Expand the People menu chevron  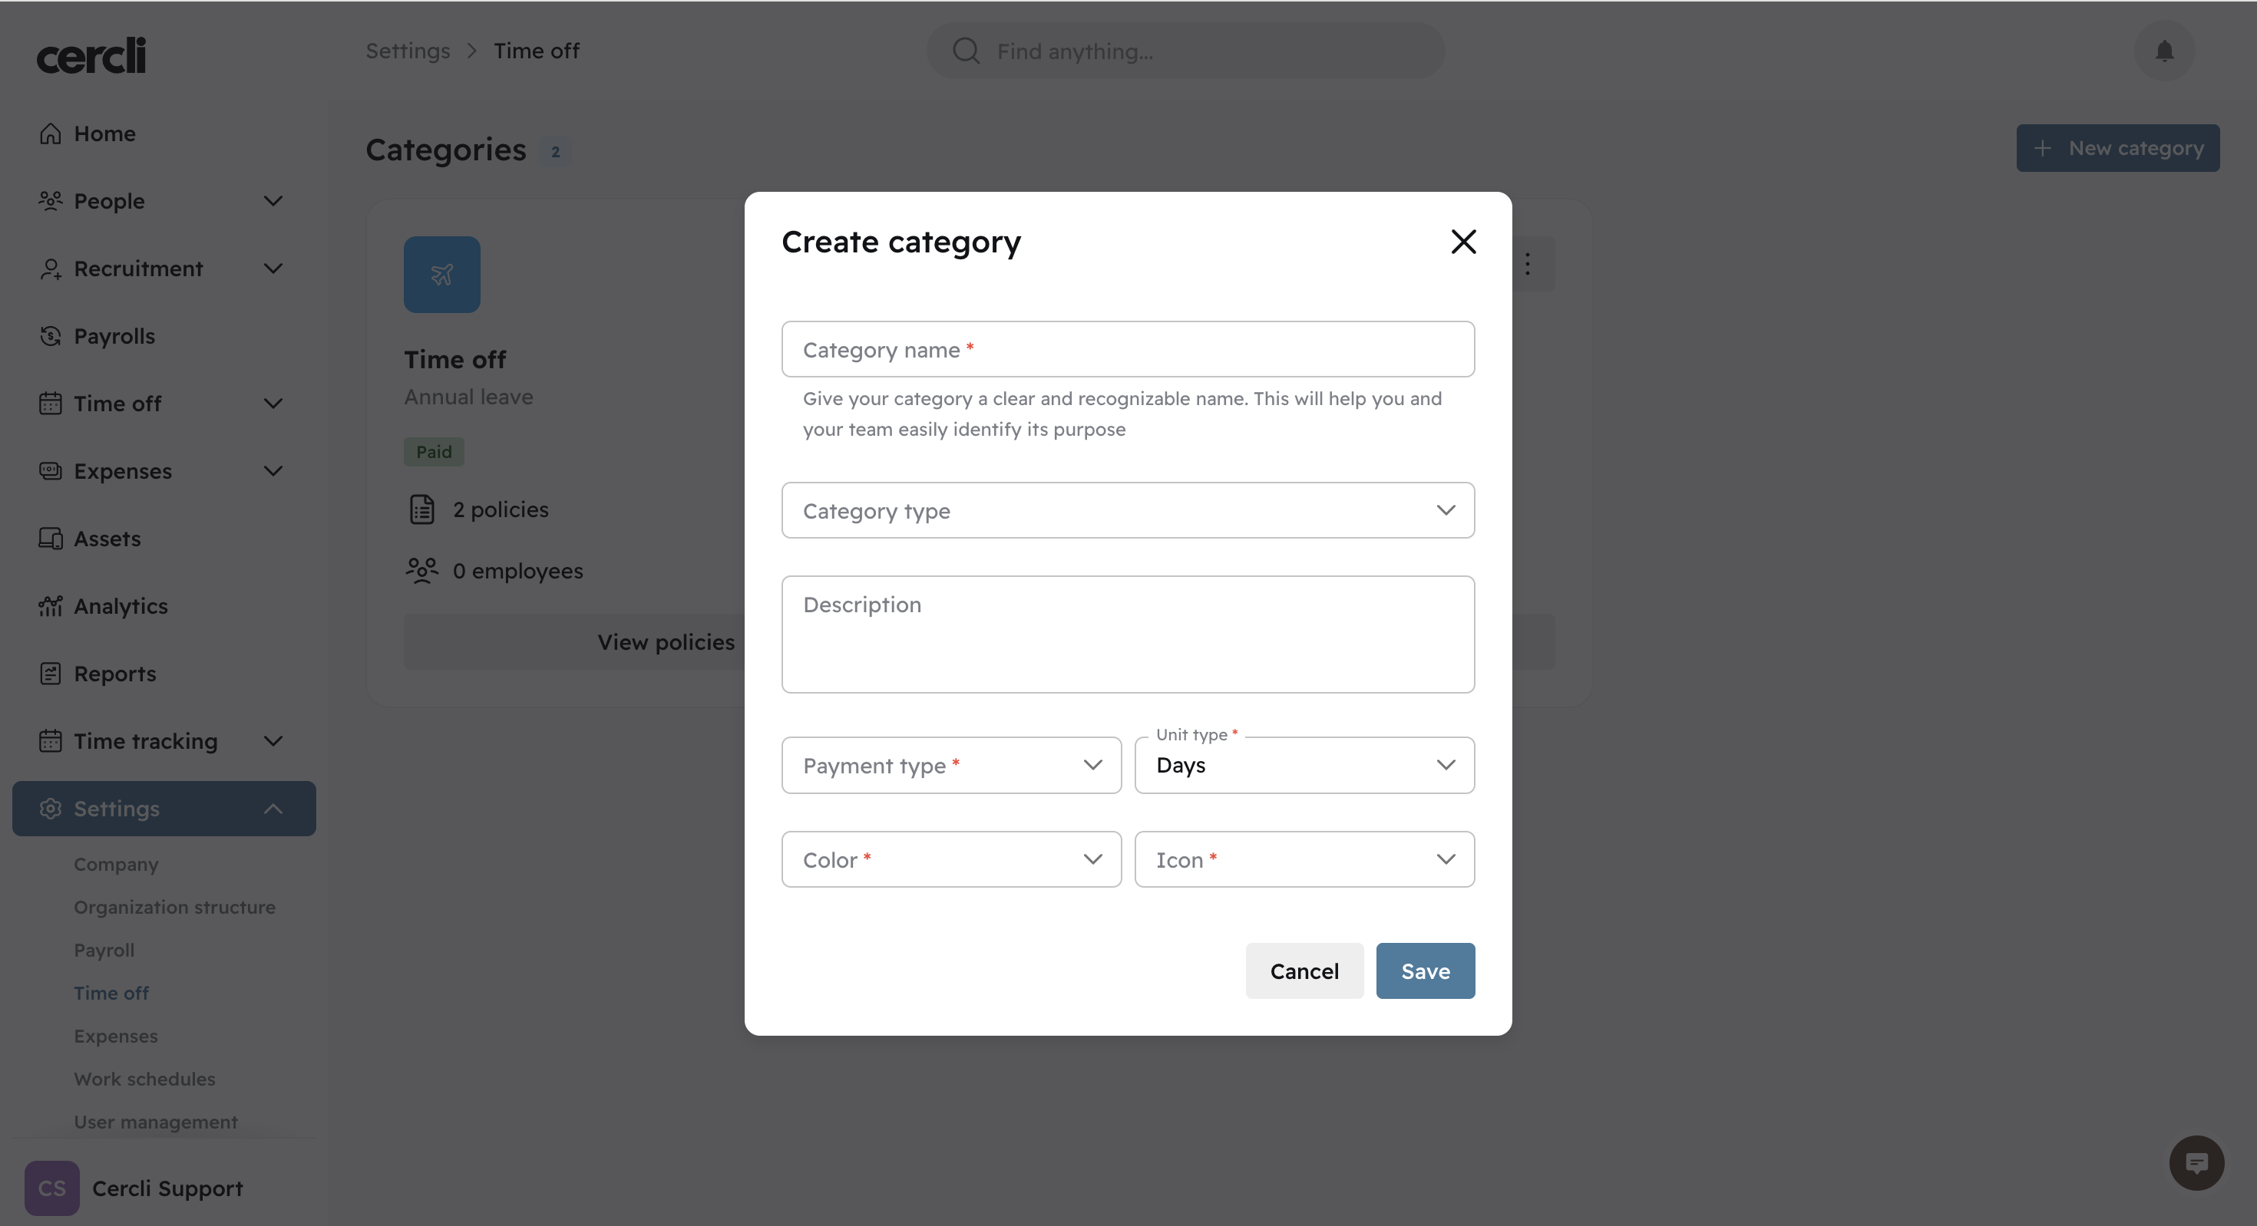(273, 202)
